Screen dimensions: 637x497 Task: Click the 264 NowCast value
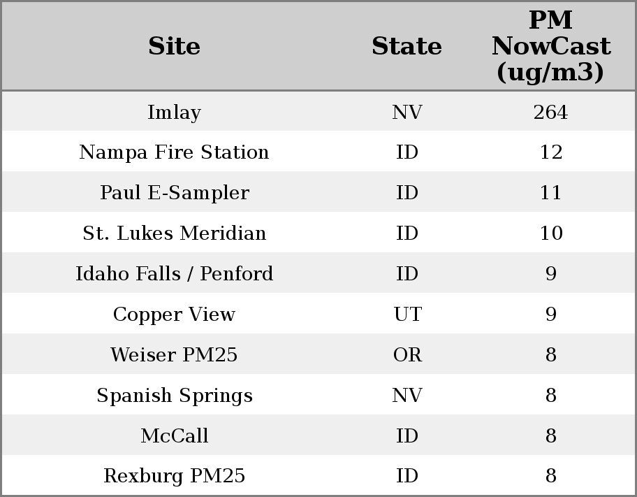pyautogui.click(x=550, y=112)
